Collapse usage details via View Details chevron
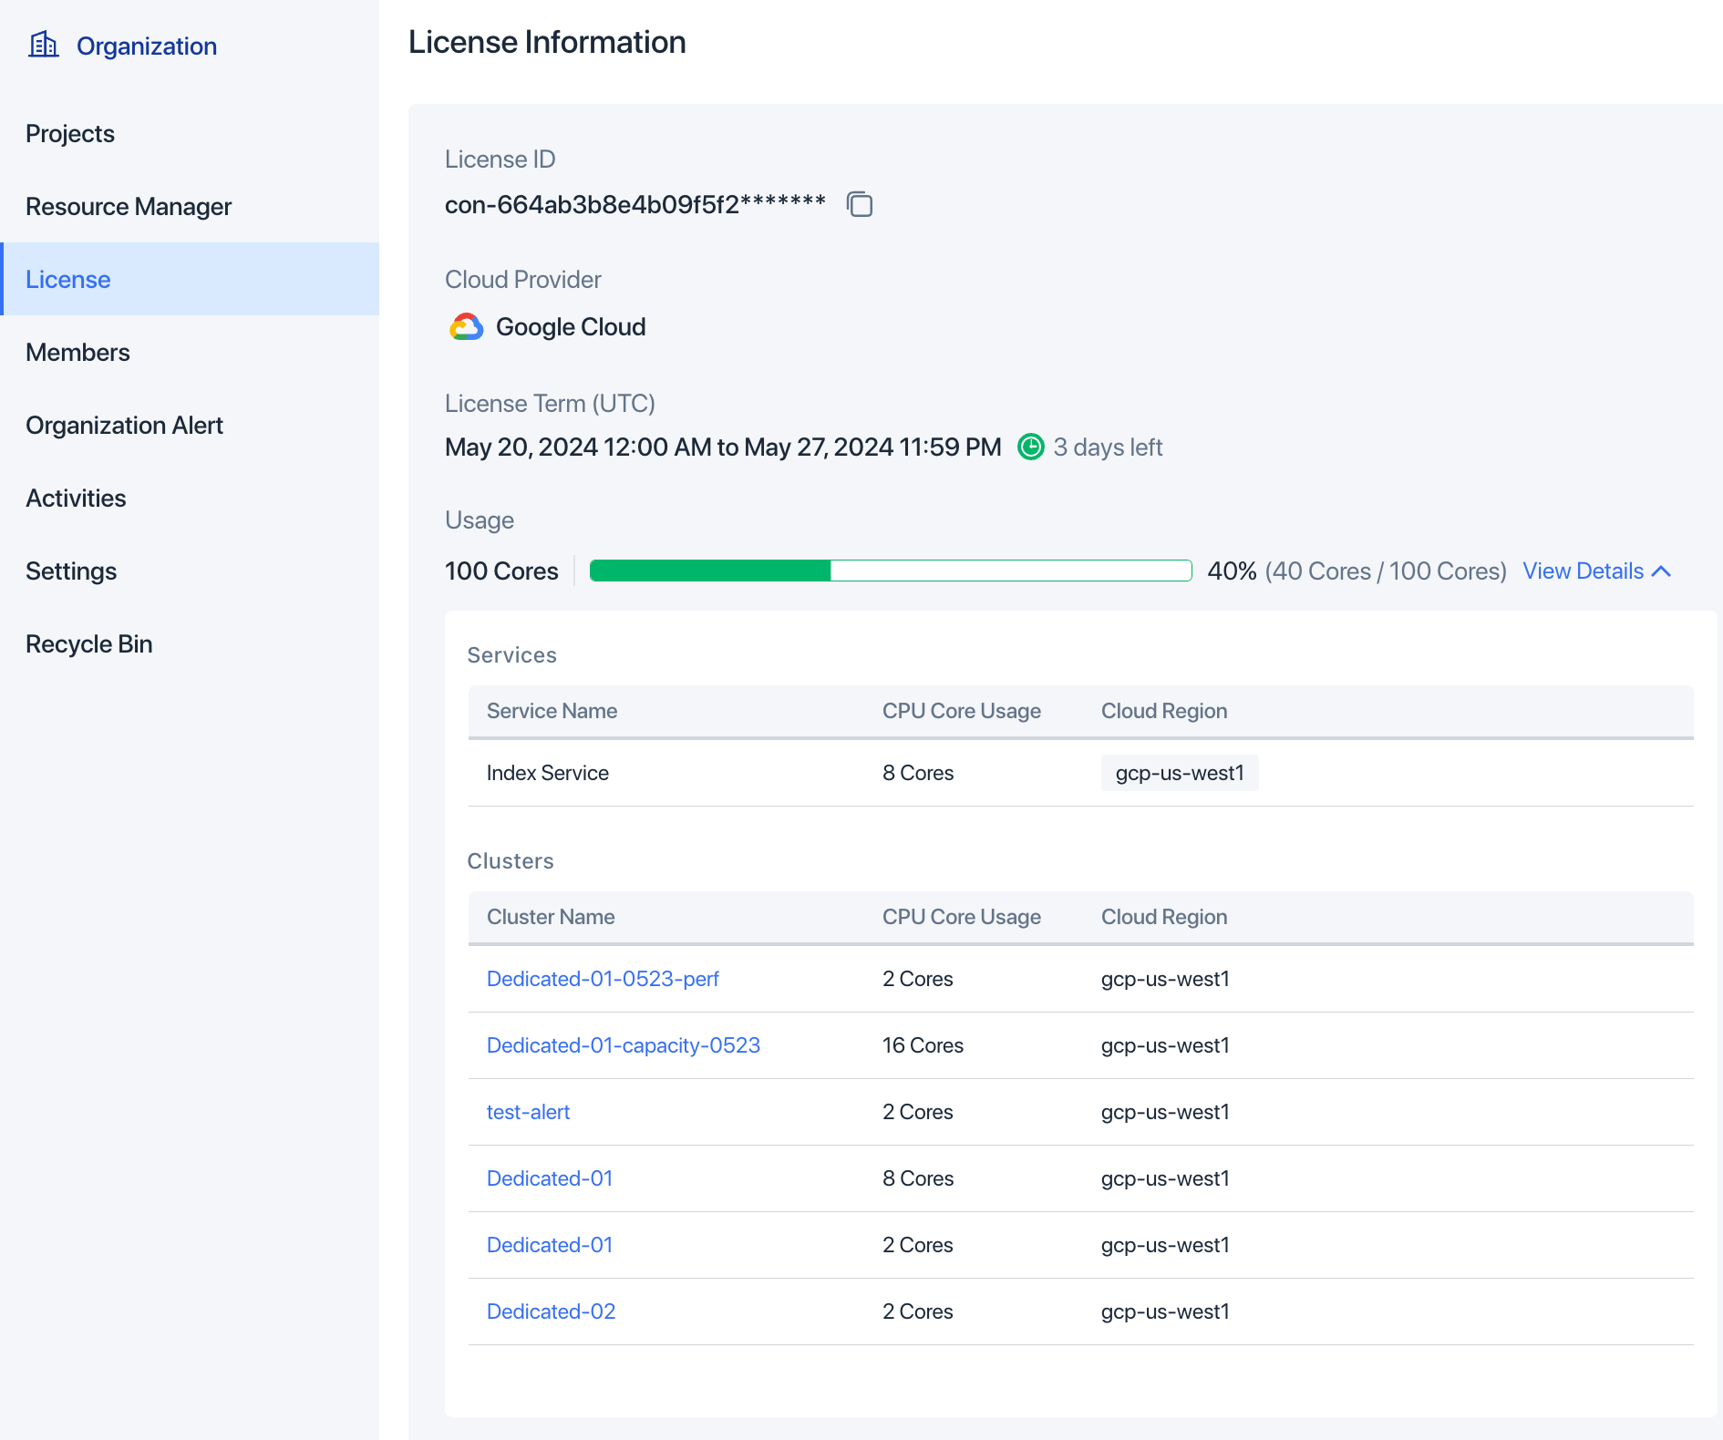Viewport: 1723px width, 1440px height. pos(1661,571)
